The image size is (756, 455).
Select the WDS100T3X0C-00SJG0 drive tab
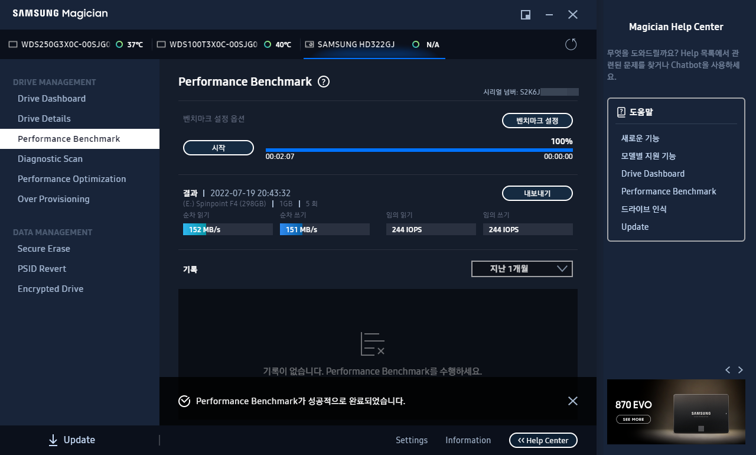(223, 44)
